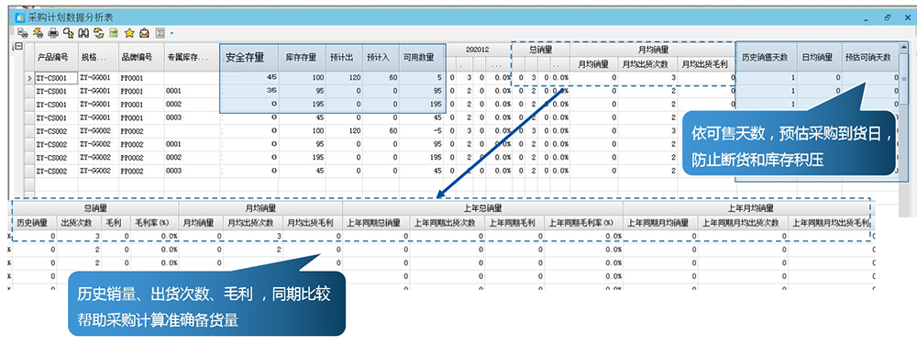Click the 月均出货毛利 header in the upper grid
Viewport: 917px width, 345px height.
[706, 63]
